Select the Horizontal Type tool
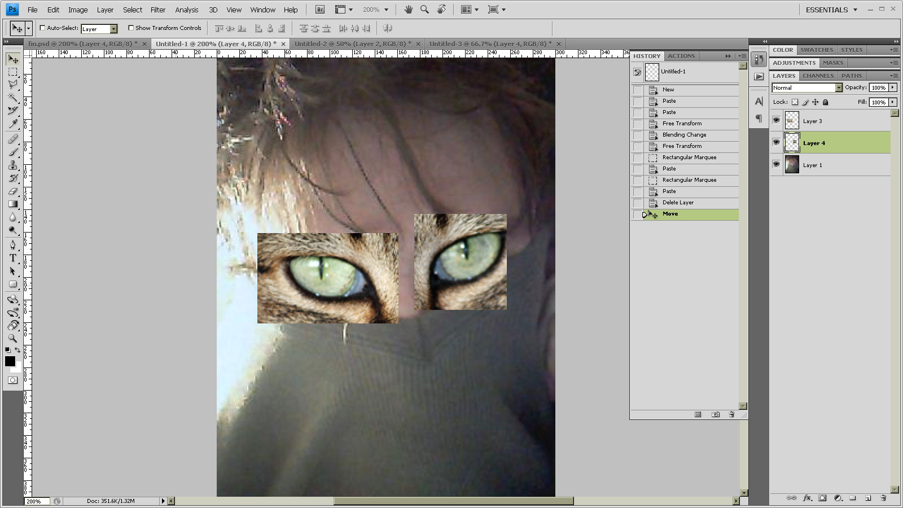Image resolution: width=903 pixels, height=508 pixels. point(13,258)
